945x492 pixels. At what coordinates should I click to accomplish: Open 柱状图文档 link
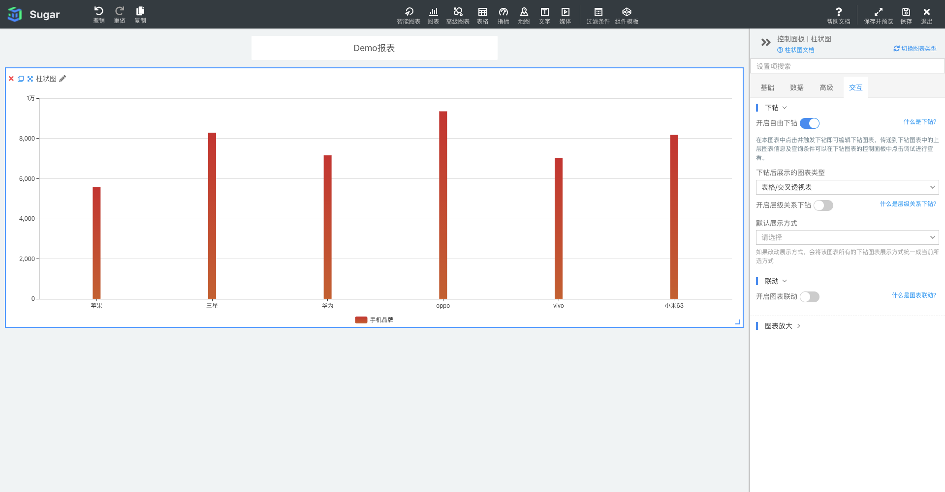click(x=796, y=50)
